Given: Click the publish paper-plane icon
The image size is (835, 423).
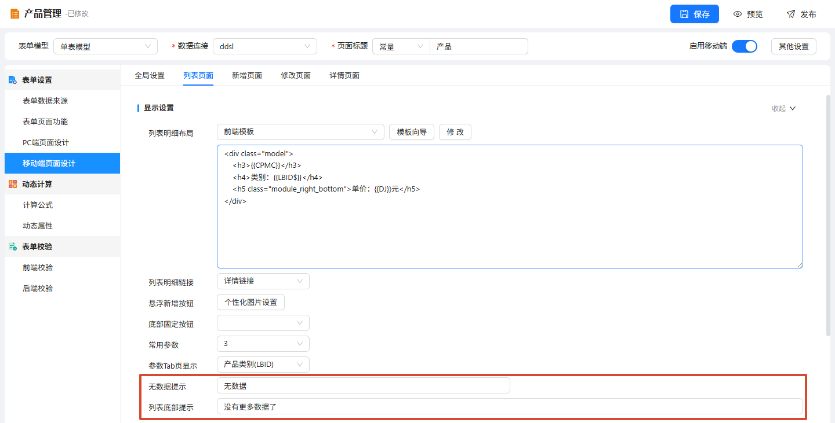Looking at the screenshot, I should click(791, 14).
